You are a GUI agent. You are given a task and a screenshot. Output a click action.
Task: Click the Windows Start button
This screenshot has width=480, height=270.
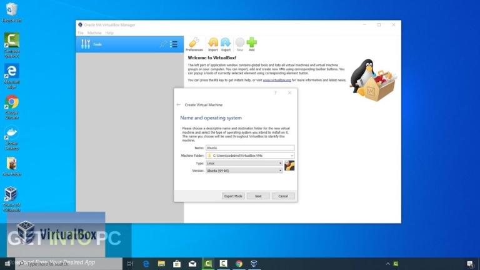(x=7, y=264)
